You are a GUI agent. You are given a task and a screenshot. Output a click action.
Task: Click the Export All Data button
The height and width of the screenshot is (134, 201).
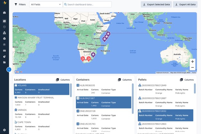point(185,4)
